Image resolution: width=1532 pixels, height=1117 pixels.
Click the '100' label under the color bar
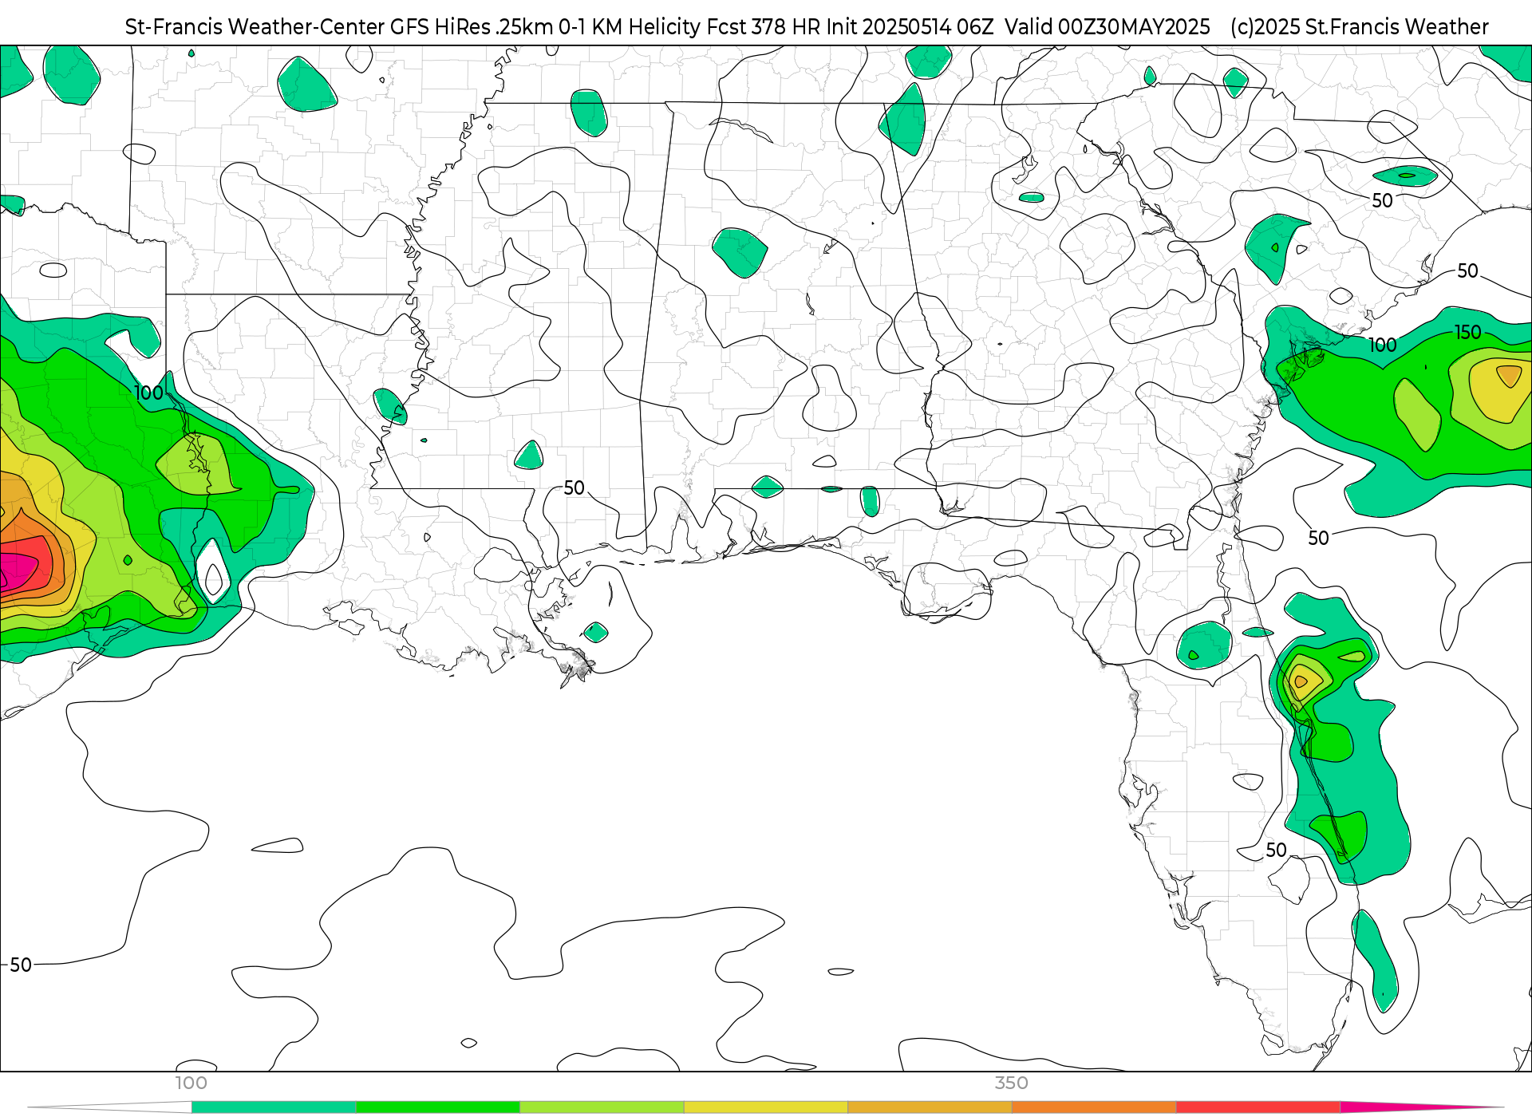point(191,1083)
